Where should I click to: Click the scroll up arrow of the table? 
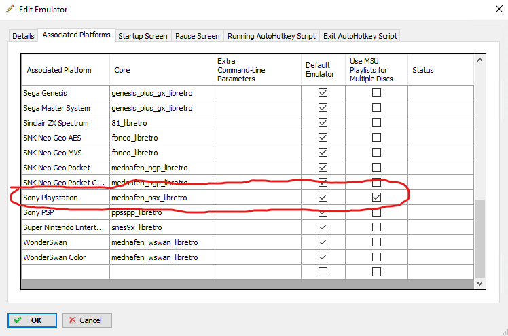479,60
